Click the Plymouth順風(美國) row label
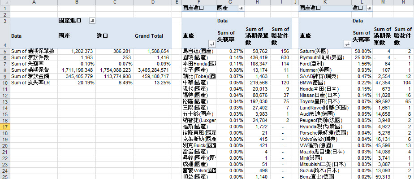Image resolution: width=414 pixels, height=179 pixels. tap(325, 57)
